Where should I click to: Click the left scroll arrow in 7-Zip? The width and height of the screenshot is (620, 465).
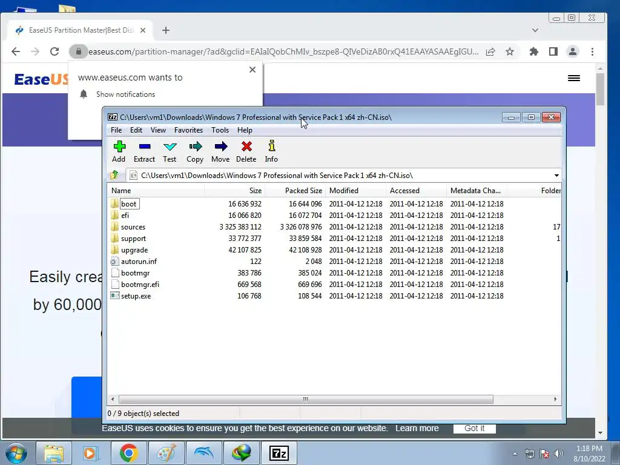[x=113, y=400]
